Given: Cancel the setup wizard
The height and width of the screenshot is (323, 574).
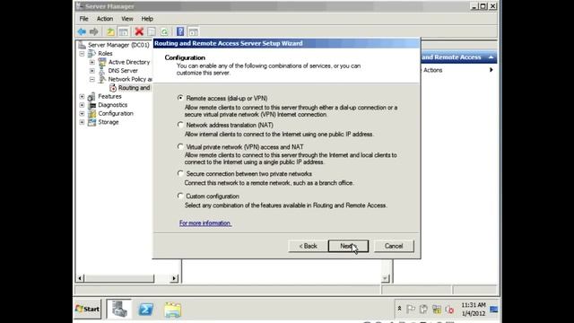Looking at the screenshot, I should 394,246.
